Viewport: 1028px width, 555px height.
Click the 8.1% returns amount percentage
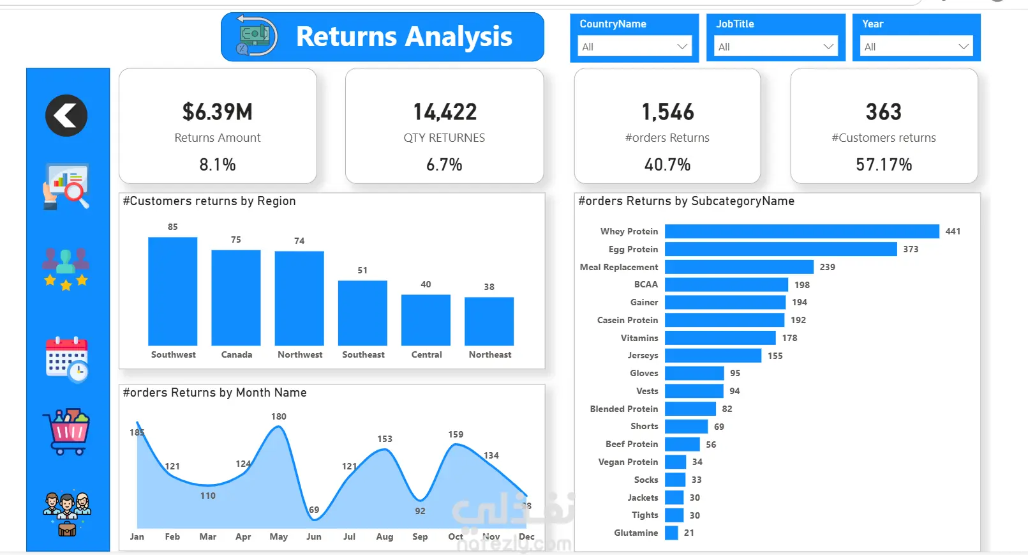(x=218, y=165)
